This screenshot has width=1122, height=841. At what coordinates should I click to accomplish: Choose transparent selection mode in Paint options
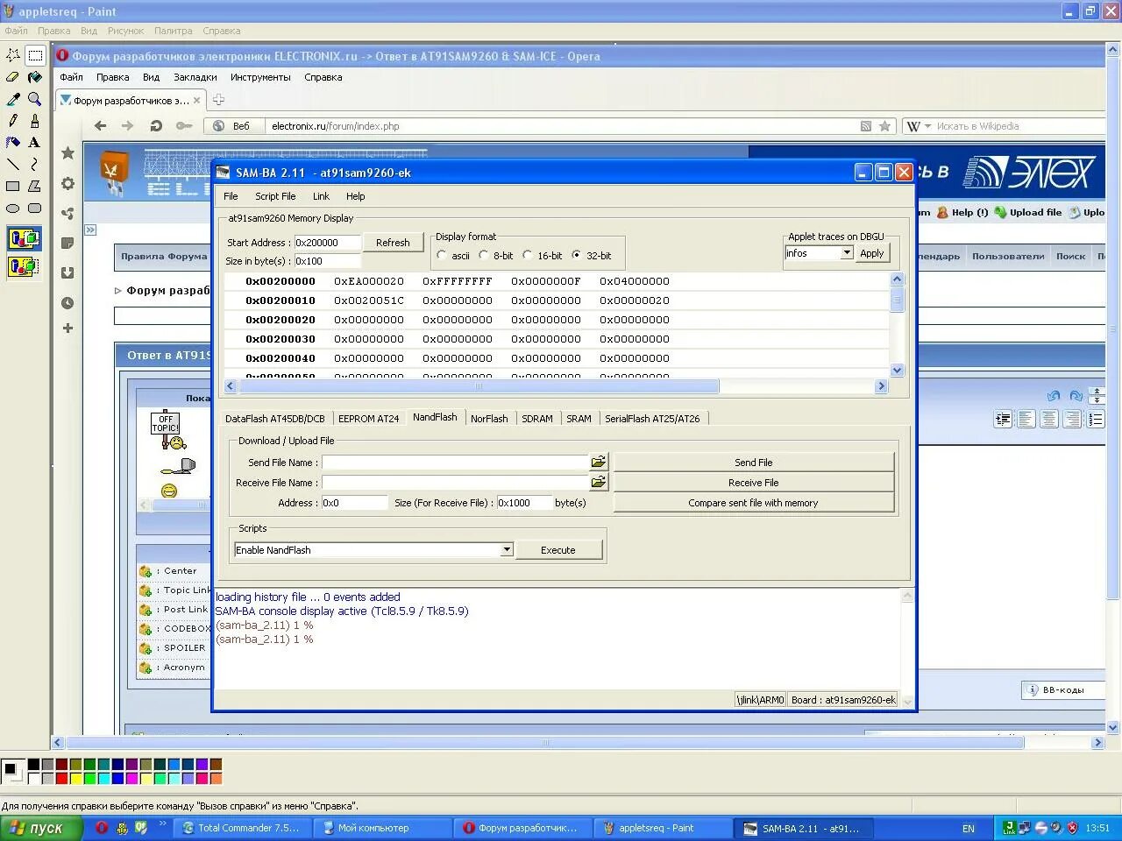pyautogui.click(x=24, y=266)
